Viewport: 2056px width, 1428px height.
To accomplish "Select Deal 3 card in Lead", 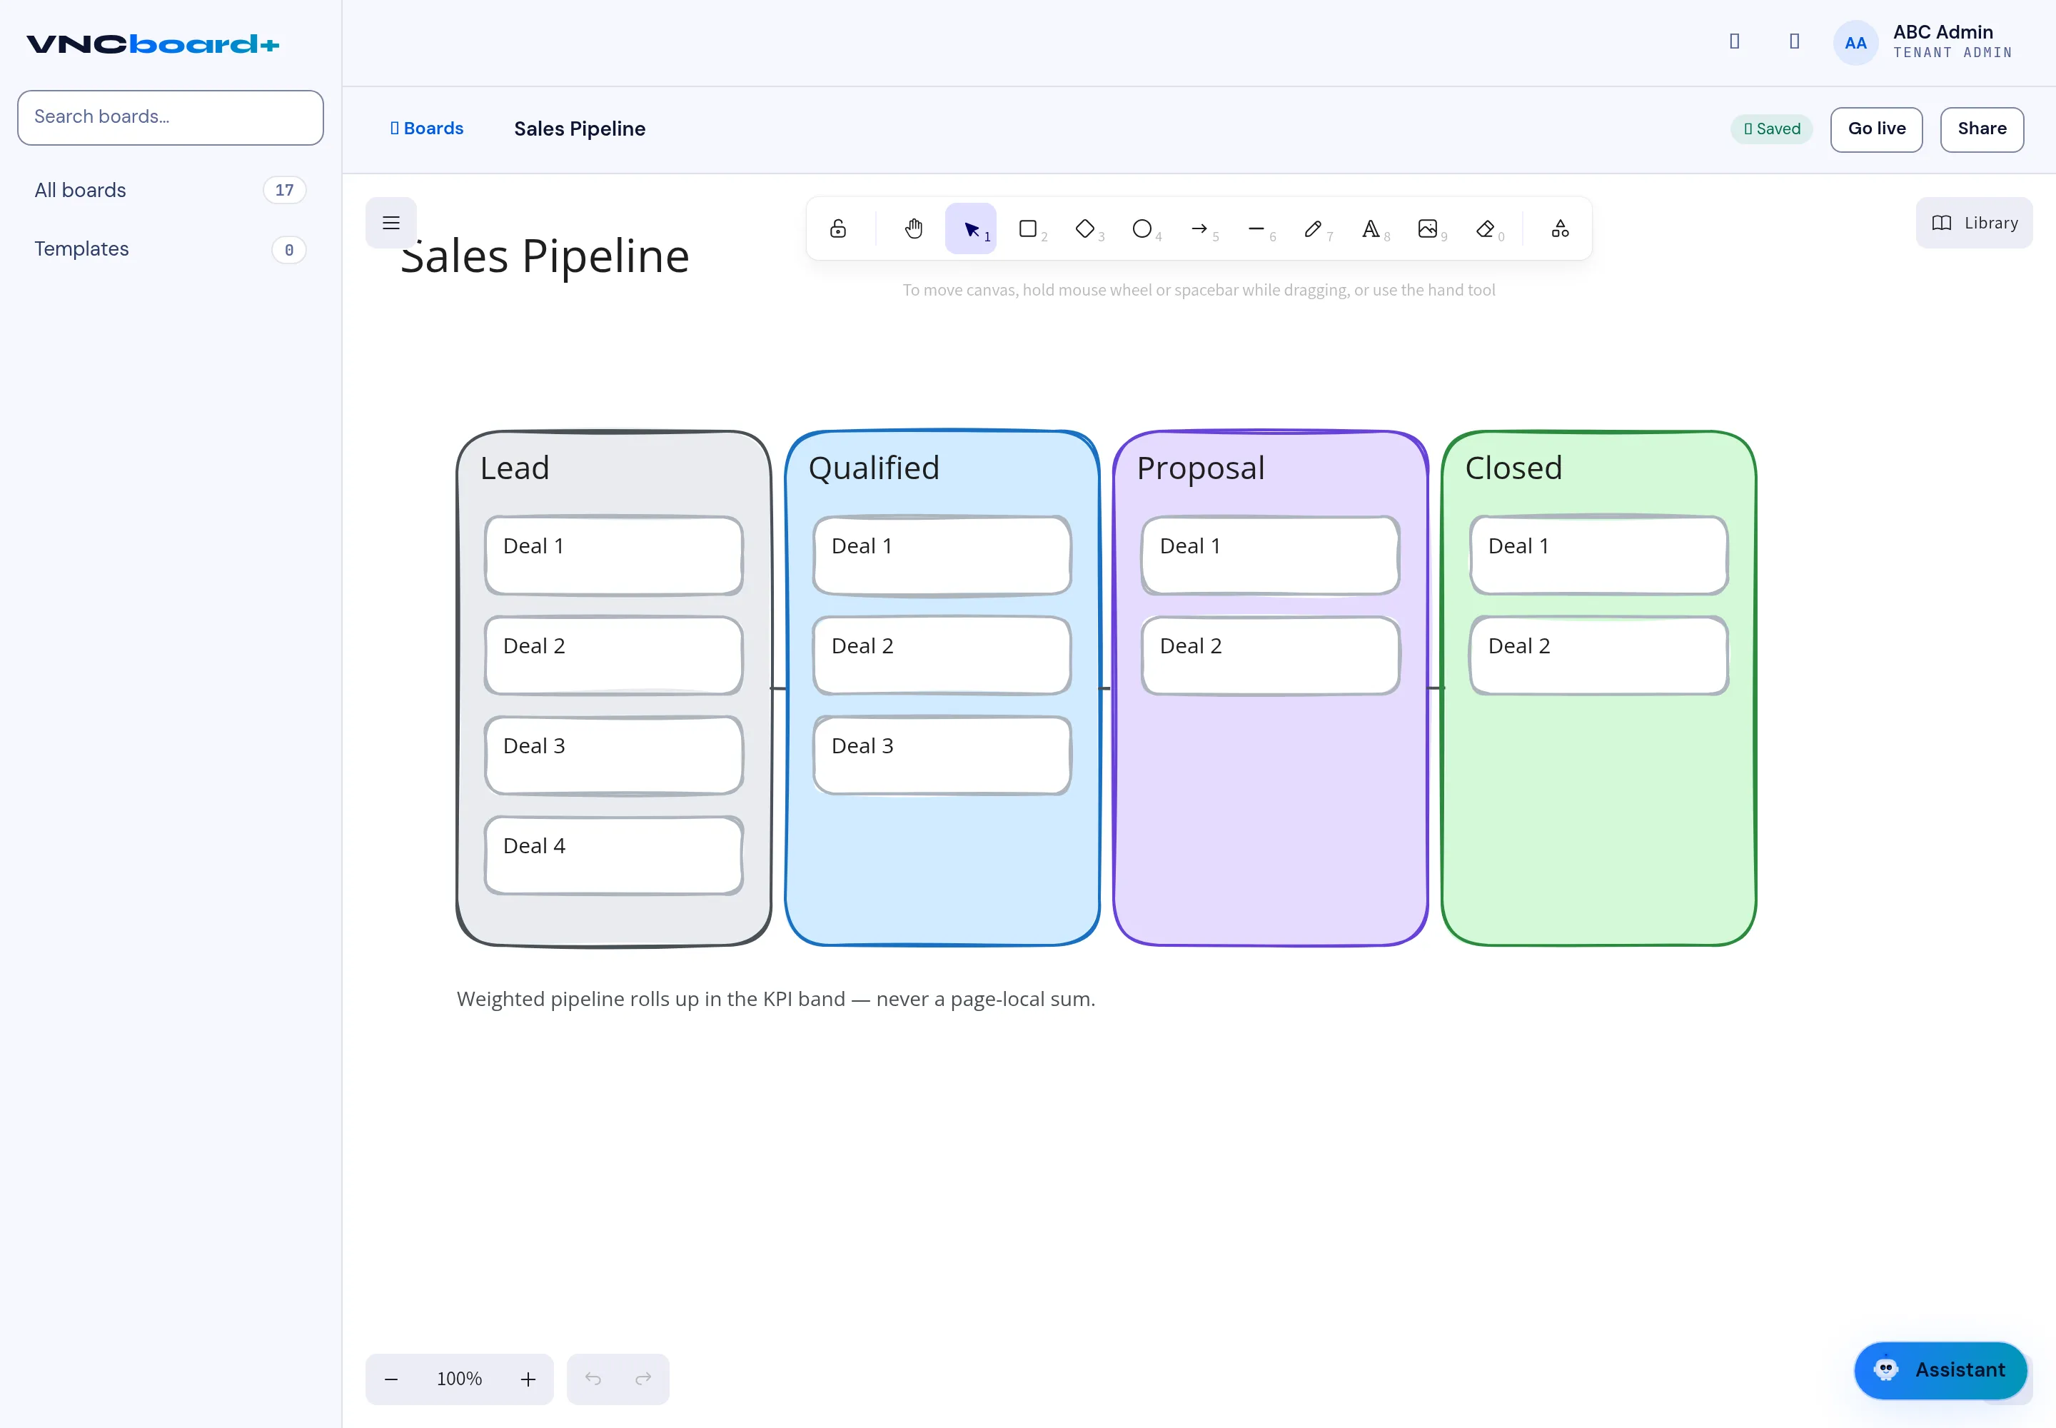I will [614, 755].
